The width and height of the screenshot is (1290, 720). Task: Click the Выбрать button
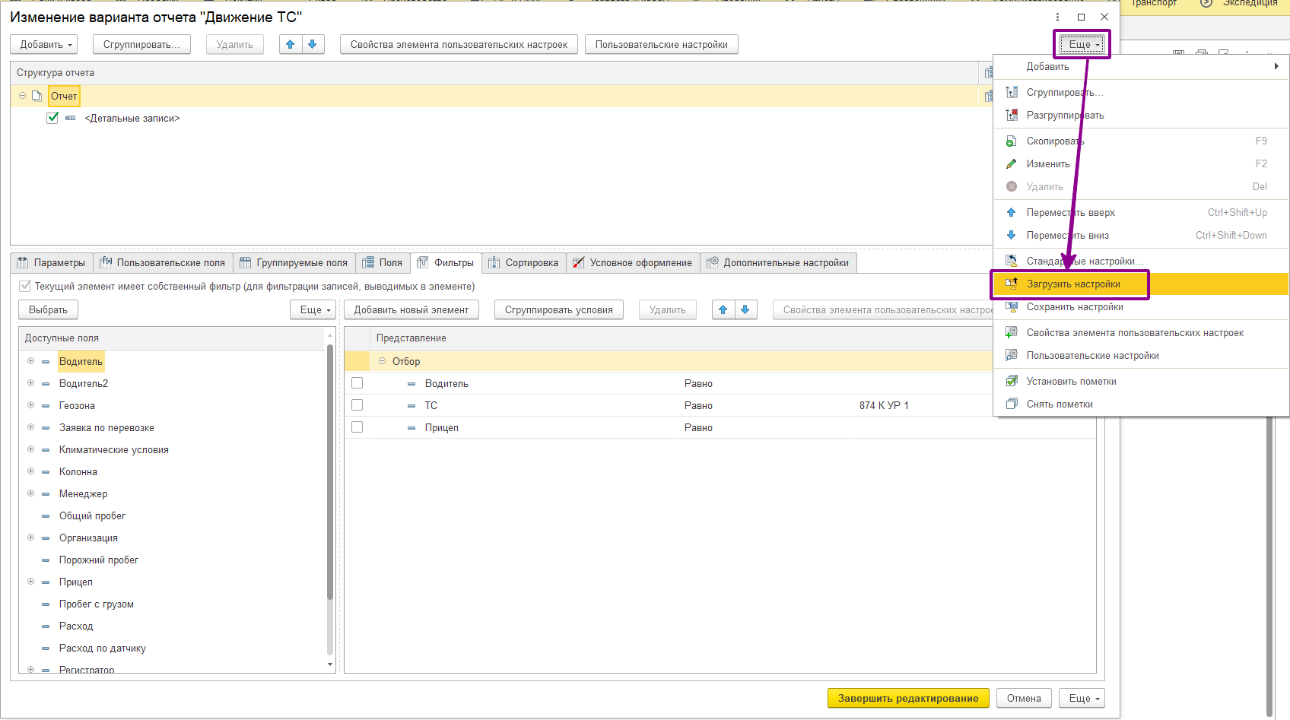48,309
